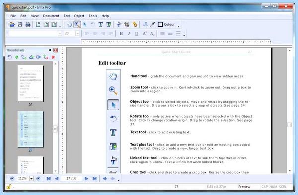298x195 pixels.
Task: Go to the first page
Action: pyautogui.click(x=49, y=178)
